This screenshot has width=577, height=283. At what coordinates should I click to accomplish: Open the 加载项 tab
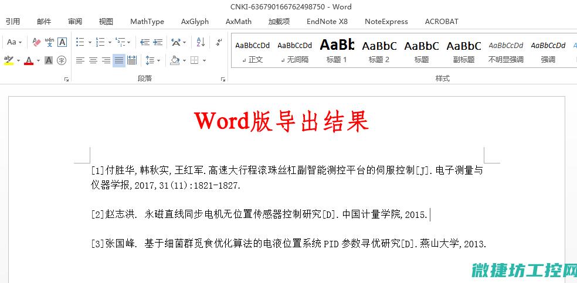(279, 22)
